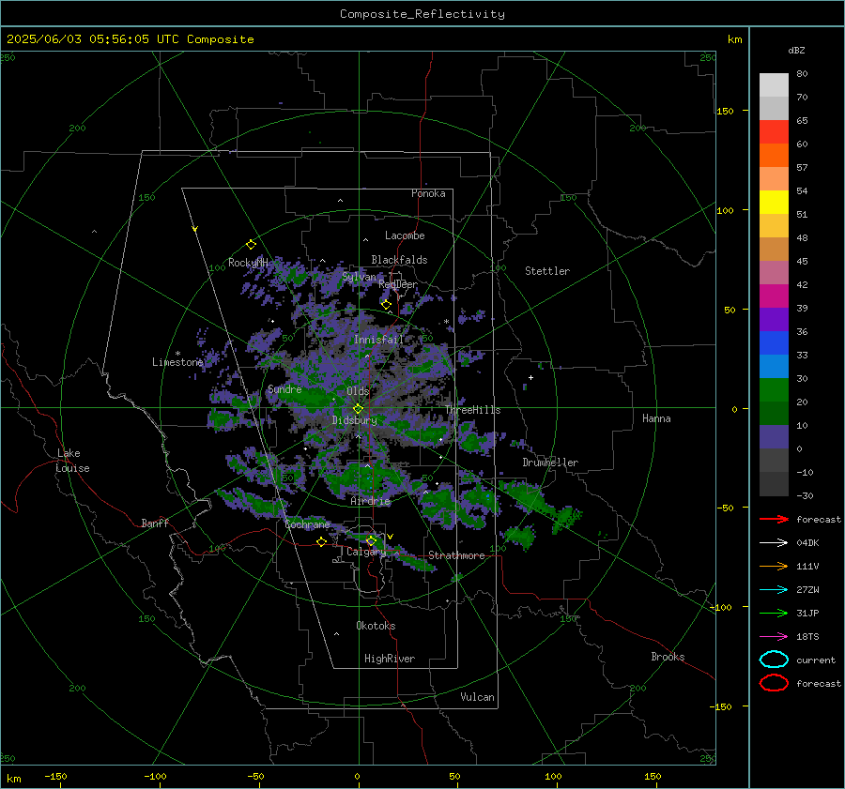The image size is (845, 789).
Task: Click the 18TS legend label
Action: [x=807, y=637]
